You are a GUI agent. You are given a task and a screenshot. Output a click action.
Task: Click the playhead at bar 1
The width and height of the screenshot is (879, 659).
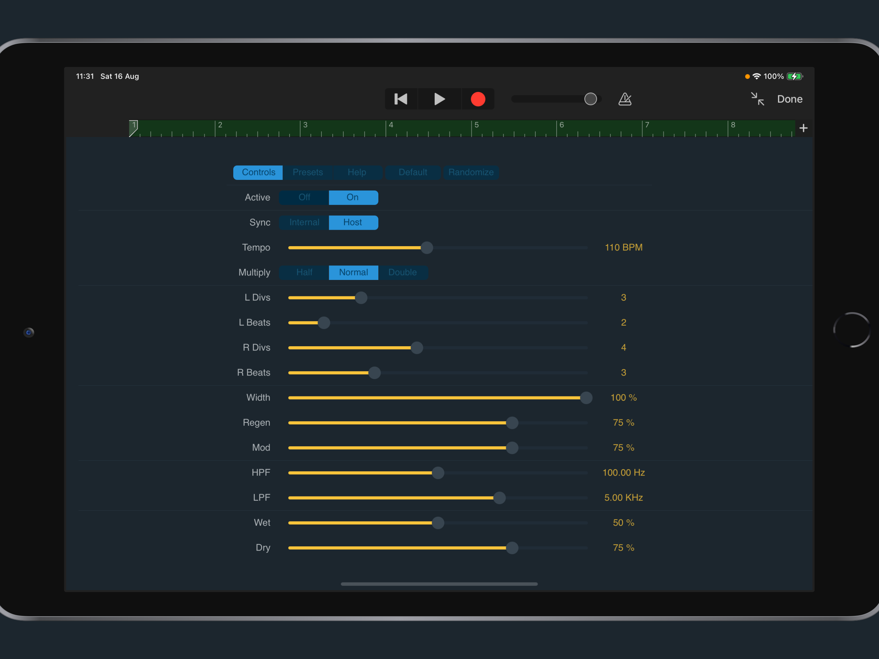134,128
